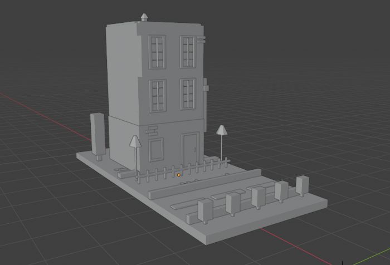Image resolution: width=390 pixels, height=265 pixels.
Task: Select the long curb beam
Action: (x=204, y=184)
